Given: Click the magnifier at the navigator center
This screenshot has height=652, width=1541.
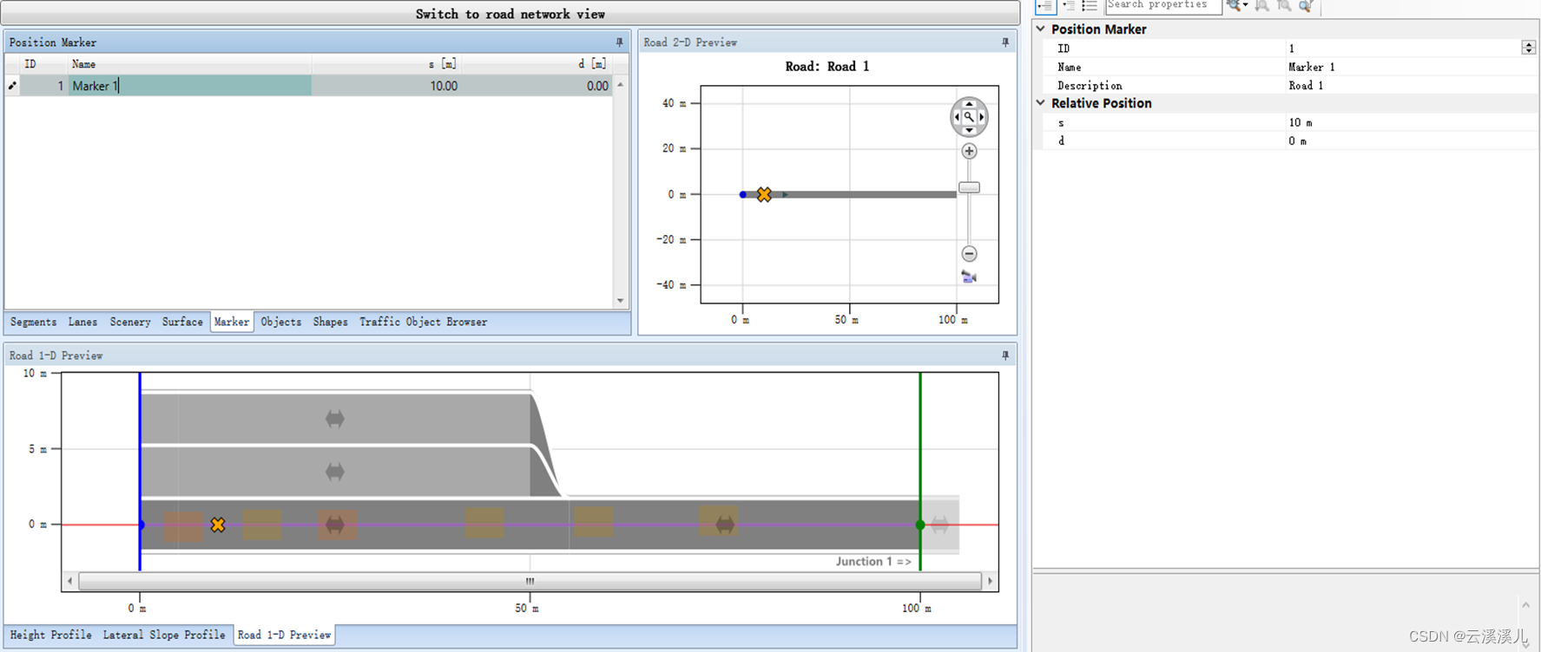Looking at the screenshot, I should coord(969,117).
